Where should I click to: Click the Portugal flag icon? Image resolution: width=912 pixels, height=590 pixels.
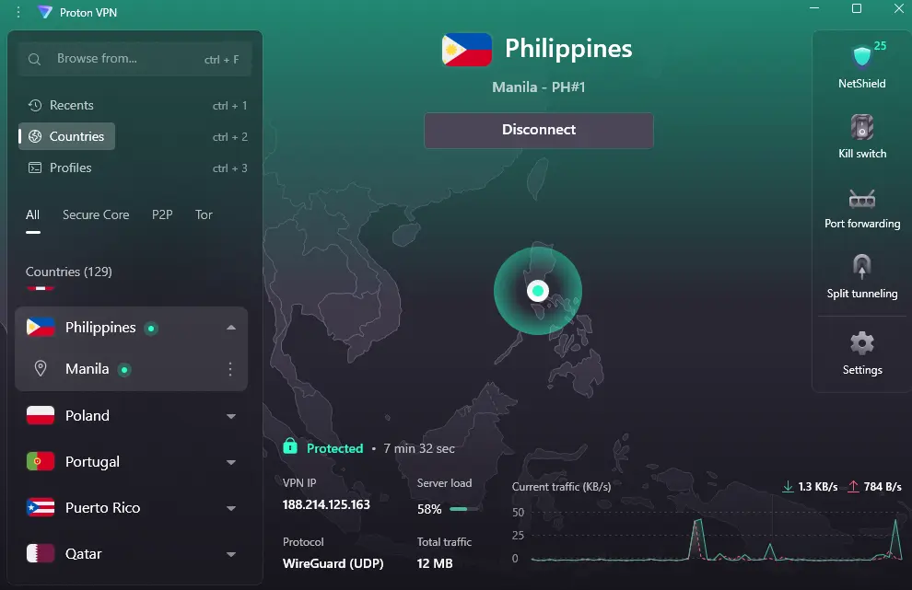(x=41, y=461)
